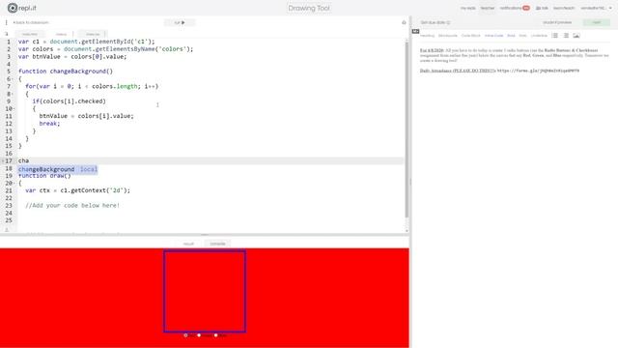Select the last radio button under canvas
This screenshot has height=348, width=618.
coord(215,335)
